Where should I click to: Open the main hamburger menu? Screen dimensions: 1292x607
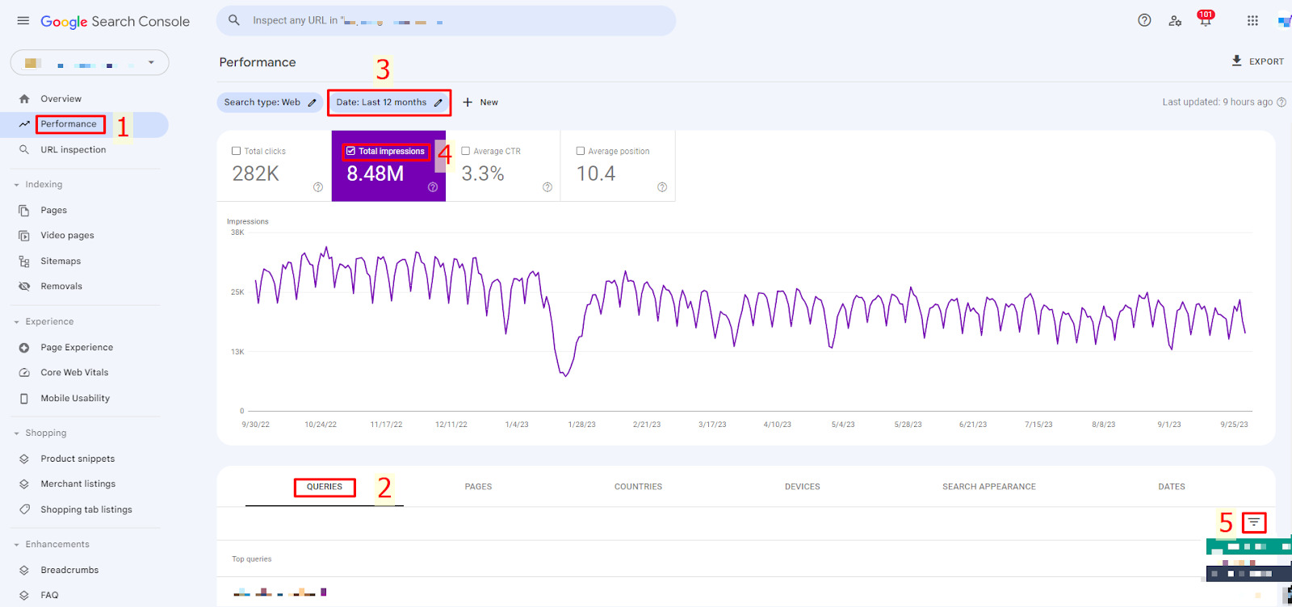click(x=23, y=21)
